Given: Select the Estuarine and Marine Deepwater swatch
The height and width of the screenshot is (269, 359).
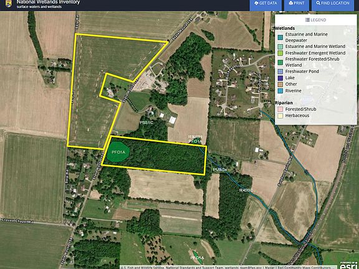Looking at the screenshot, I should click(x=280, y=37).
